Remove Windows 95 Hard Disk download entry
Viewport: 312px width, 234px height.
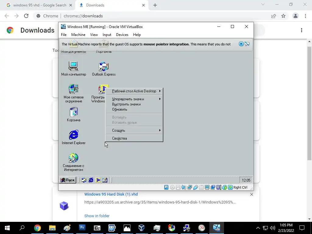[x=251, y=194]
